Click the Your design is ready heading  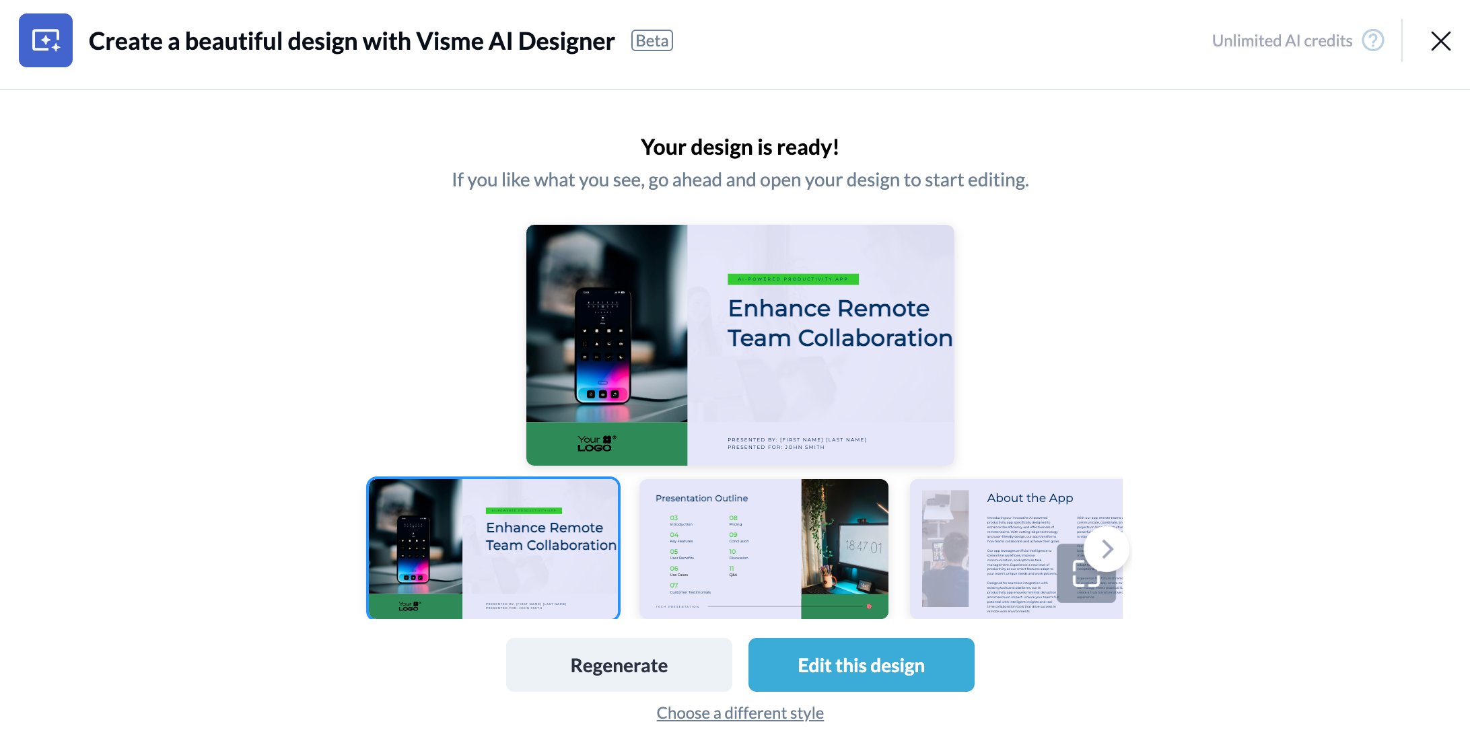point(740,147)
